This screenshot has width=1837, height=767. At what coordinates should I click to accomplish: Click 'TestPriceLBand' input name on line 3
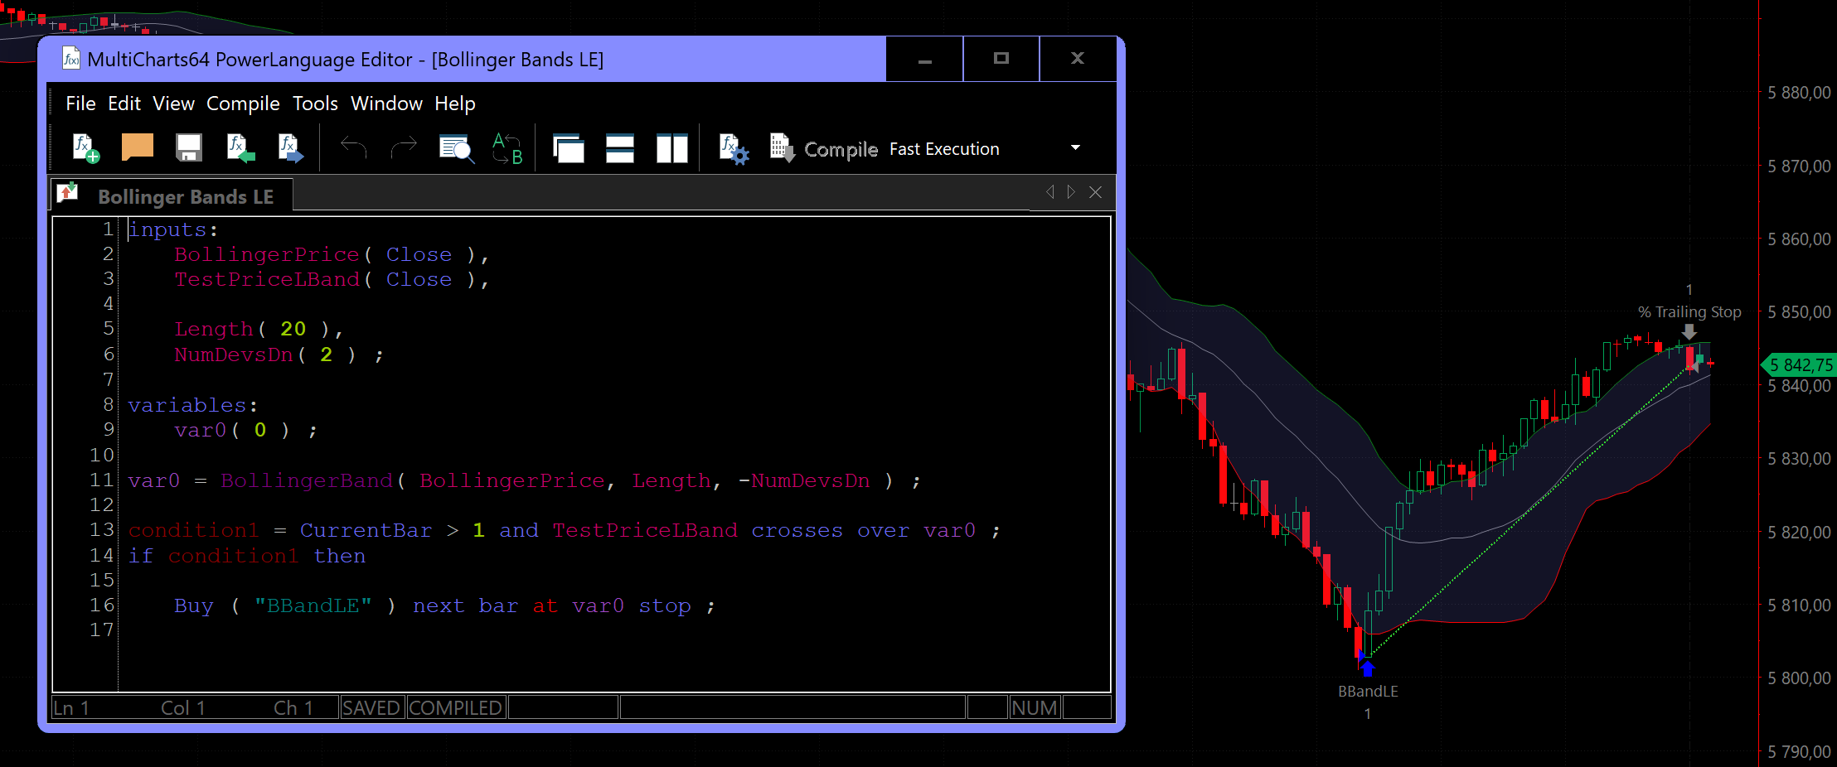coord(267,279)
